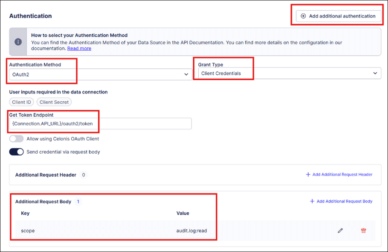
Task: Click the chevron on the Grant Type field
Action: [x=376, y=73]
